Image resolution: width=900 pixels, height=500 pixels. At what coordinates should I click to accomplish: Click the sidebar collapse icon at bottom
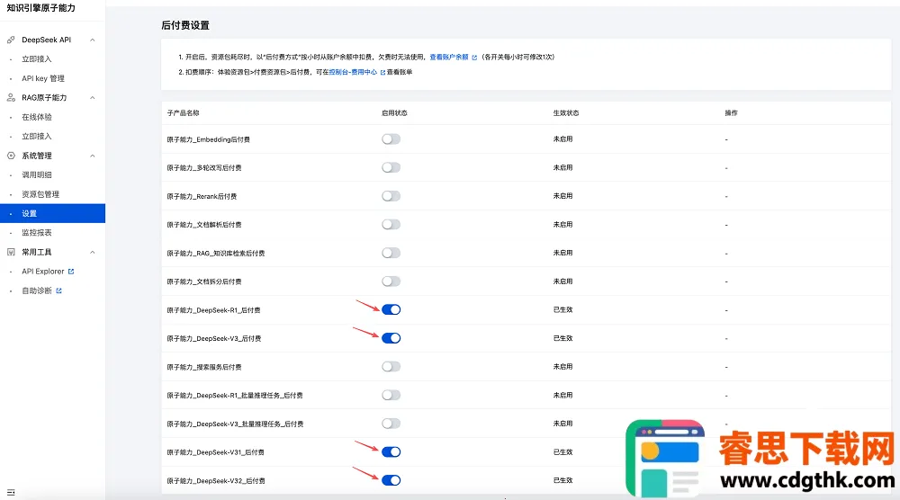tap(11, 492)
